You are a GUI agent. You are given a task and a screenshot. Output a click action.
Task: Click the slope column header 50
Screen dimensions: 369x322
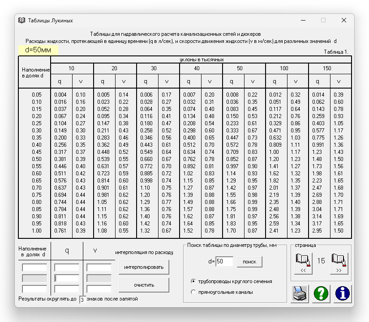coord(240,68)
